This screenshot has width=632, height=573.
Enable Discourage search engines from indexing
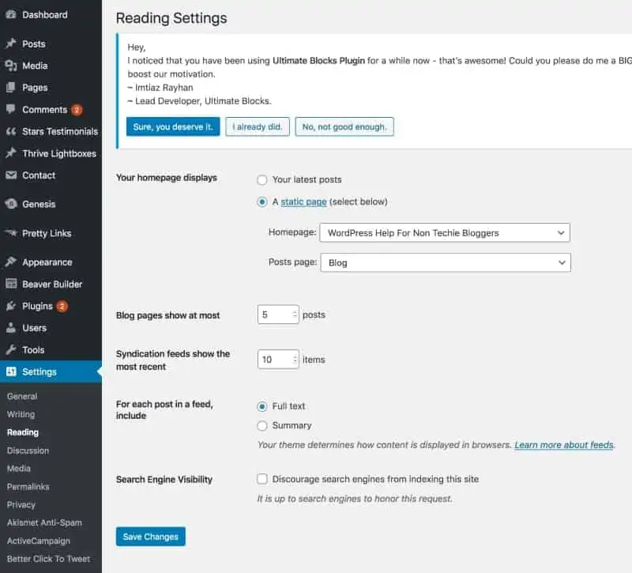click(x=261, y=479)
